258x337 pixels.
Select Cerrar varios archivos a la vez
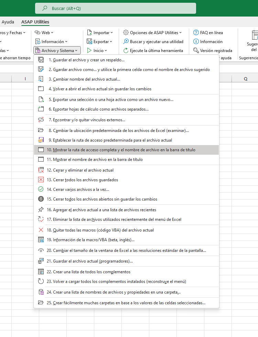click(x=127, y=190)
